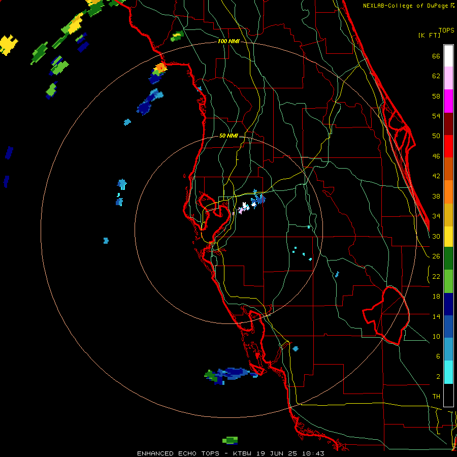Click the 26 value on the scale
The height and width of the screenshot is (457, 457).
pyautogui.click(x=436, y=256)
